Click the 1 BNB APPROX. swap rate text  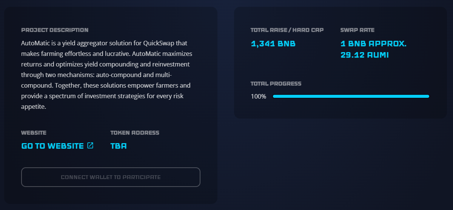pyautogui.click(x=373, y=43)
